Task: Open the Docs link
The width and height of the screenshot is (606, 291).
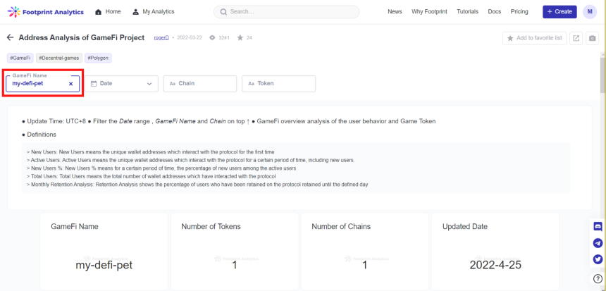Action: coord(494,11)
